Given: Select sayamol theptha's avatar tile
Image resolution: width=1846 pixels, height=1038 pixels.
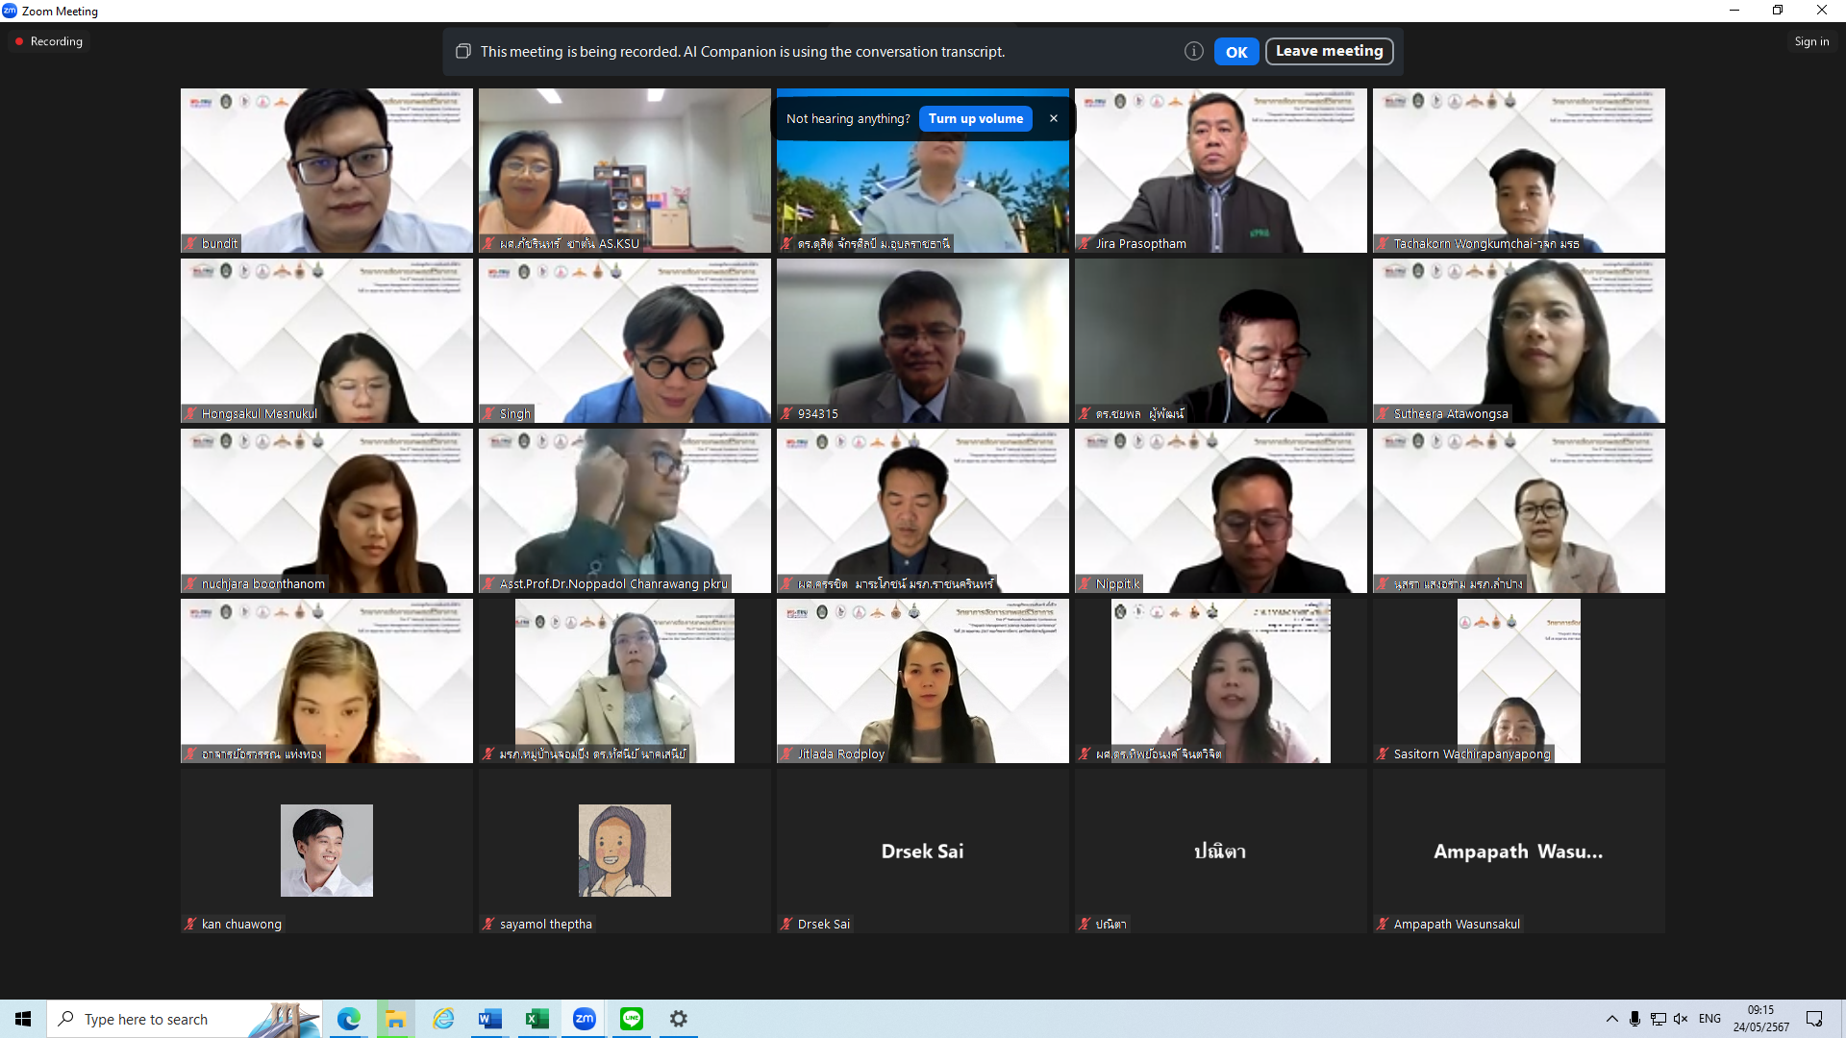Looking at the screenshot, I should [x=624, y=851].
